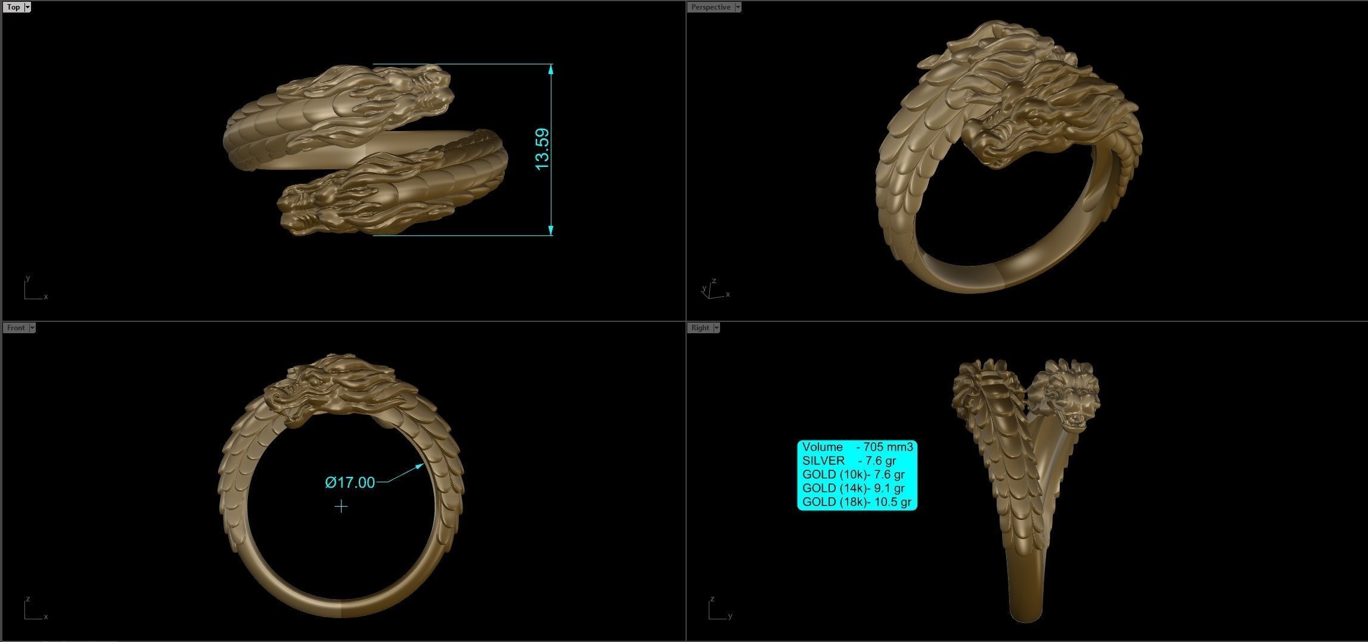Image resolution: width=1368 pixels, height=642 pixels.
Task: Select the Ø17.00 diameter annotation
Action: coord(350,482)
